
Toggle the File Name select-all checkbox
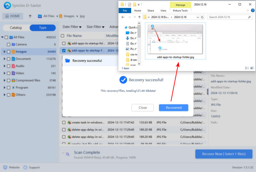(x=63, y=36)
